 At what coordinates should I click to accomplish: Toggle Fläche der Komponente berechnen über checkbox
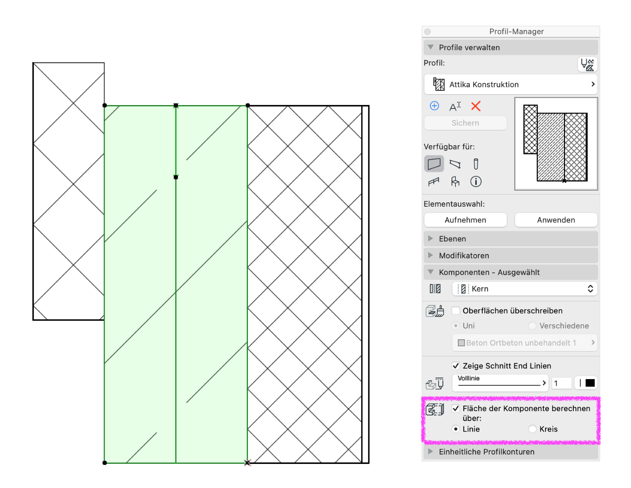[456, 408]
